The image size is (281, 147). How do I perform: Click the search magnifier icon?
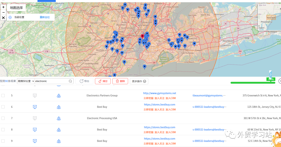[70, 81]
